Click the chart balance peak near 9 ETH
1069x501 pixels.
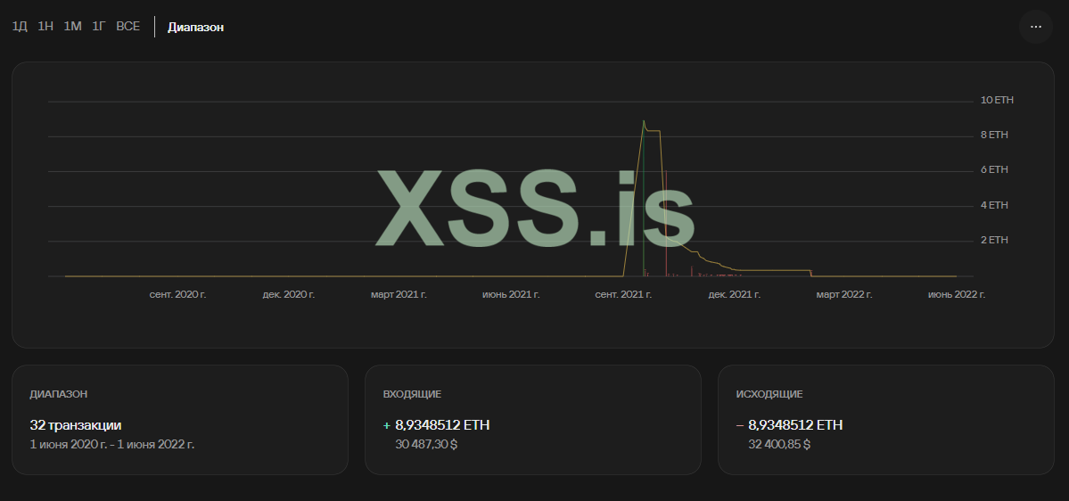pyautogui.click(x=644, y=121)
